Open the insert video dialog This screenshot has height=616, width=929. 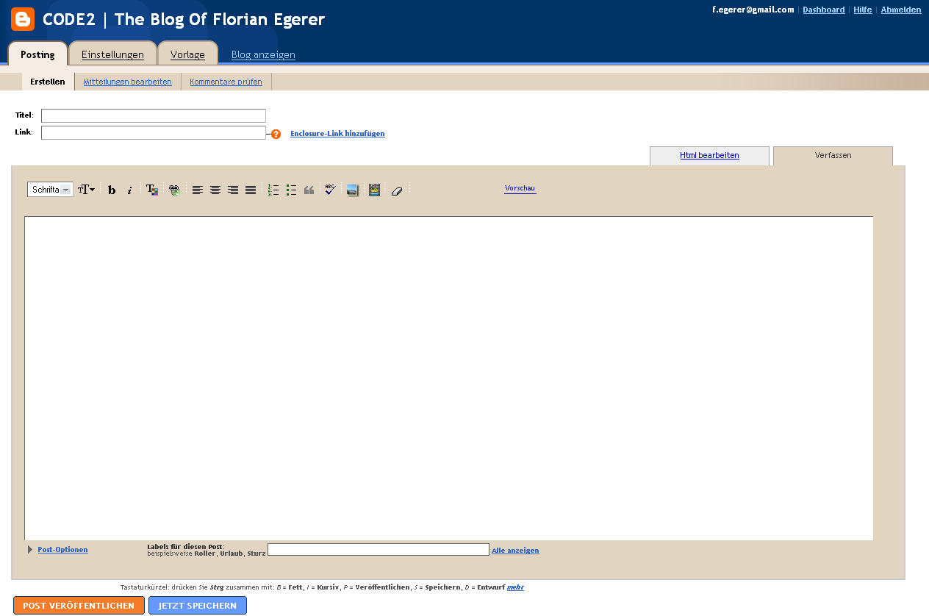(x=374, y=190)
